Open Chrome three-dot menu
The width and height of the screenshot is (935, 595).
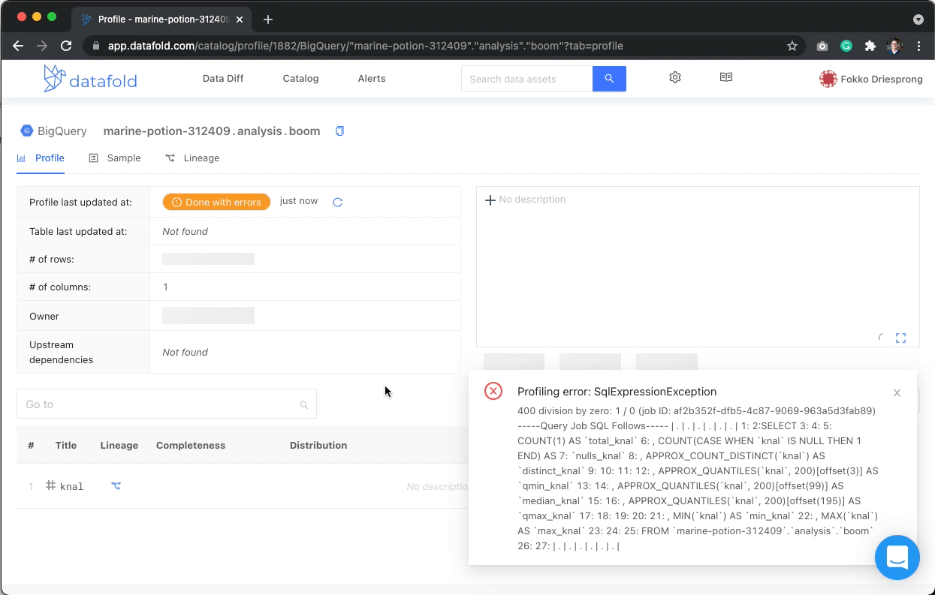coord(918,46)
